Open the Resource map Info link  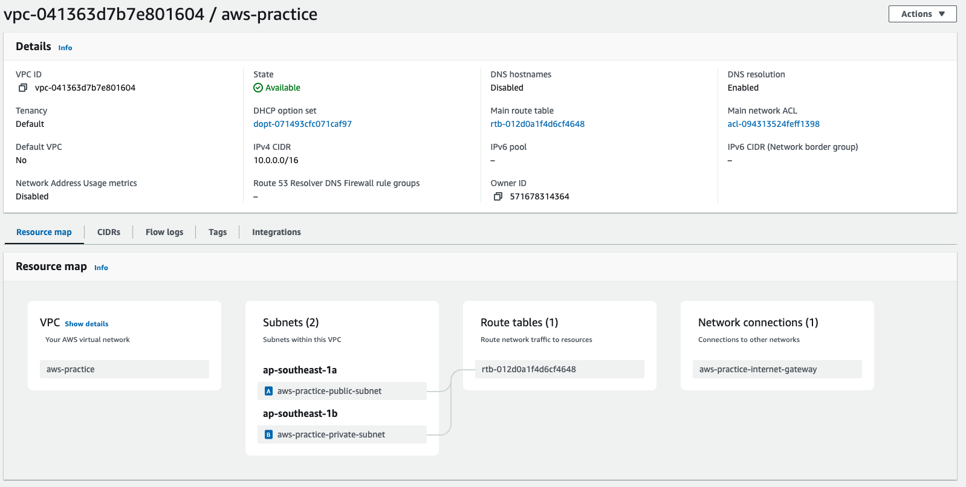[101, 268]
